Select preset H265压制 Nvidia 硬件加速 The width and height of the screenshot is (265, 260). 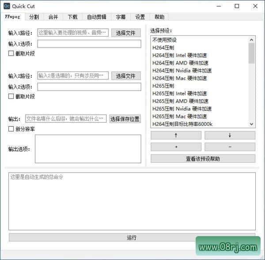coord(200,109)
